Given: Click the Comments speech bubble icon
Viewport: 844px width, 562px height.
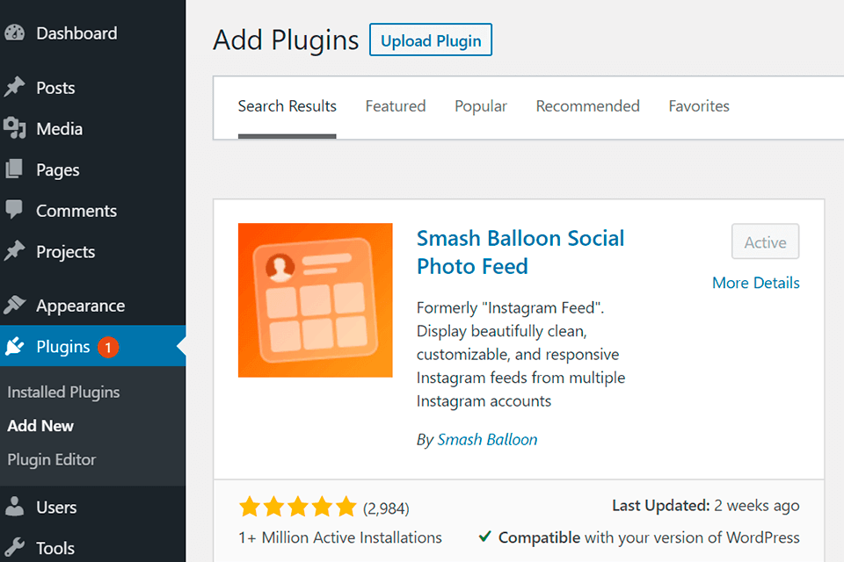Looking at the screenshot, I should 14,211.
